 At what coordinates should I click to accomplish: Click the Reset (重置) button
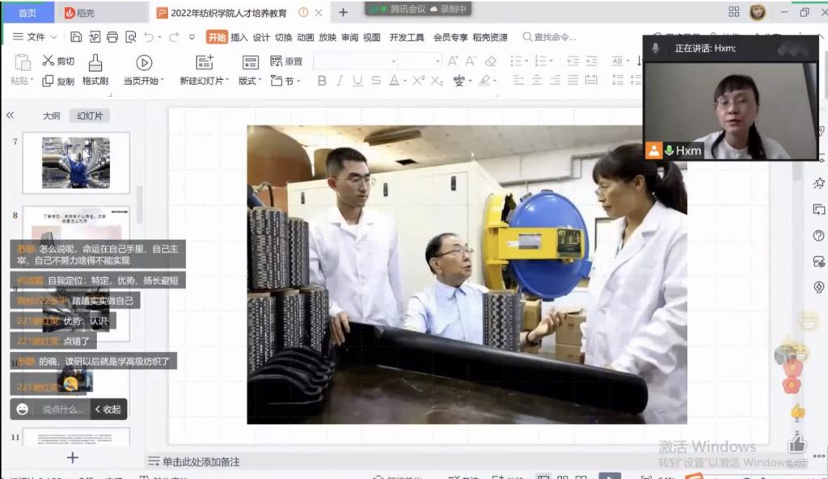pyautogui.click(x=287, y=61)
